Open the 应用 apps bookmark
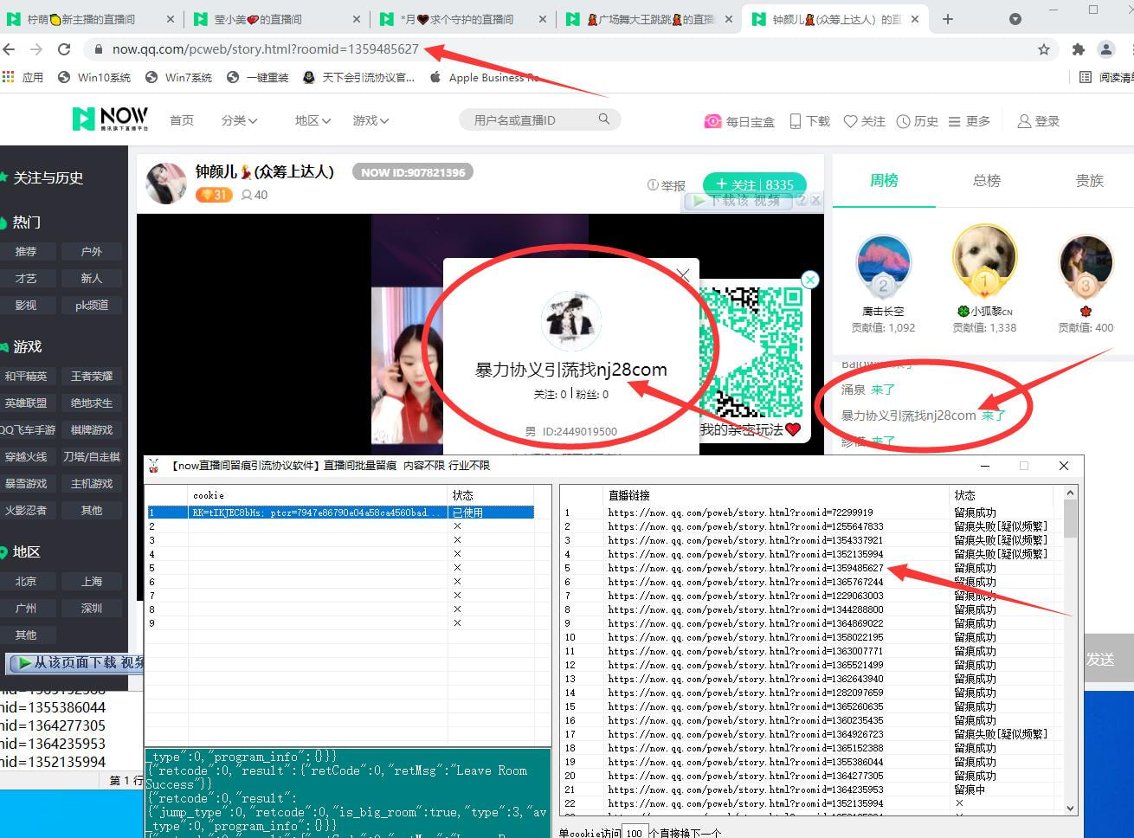This screenshot has height=838, width=1134. coord(23,77)
